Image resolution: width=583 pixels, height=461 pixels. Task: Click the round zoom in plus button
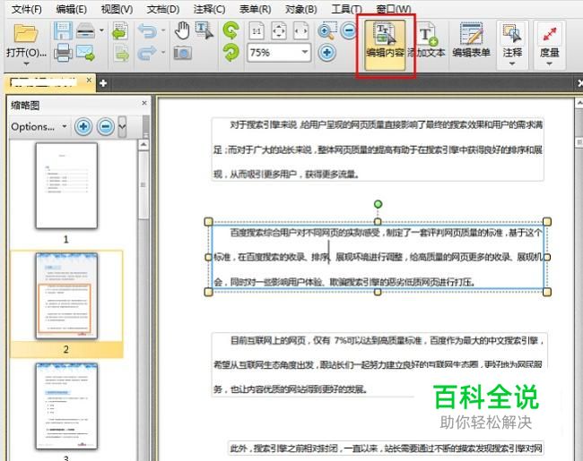point(326,52)
